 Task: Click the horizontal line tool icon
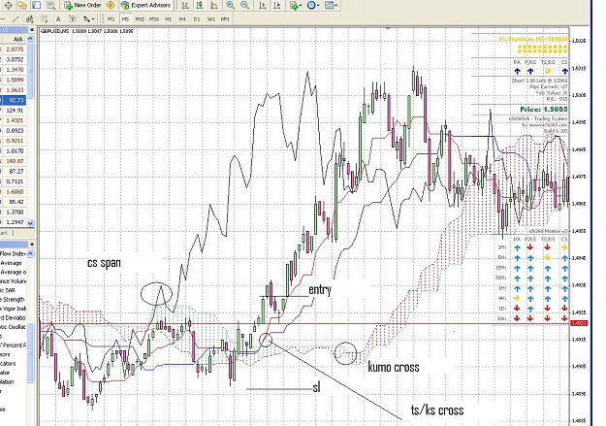pos(2,19)
